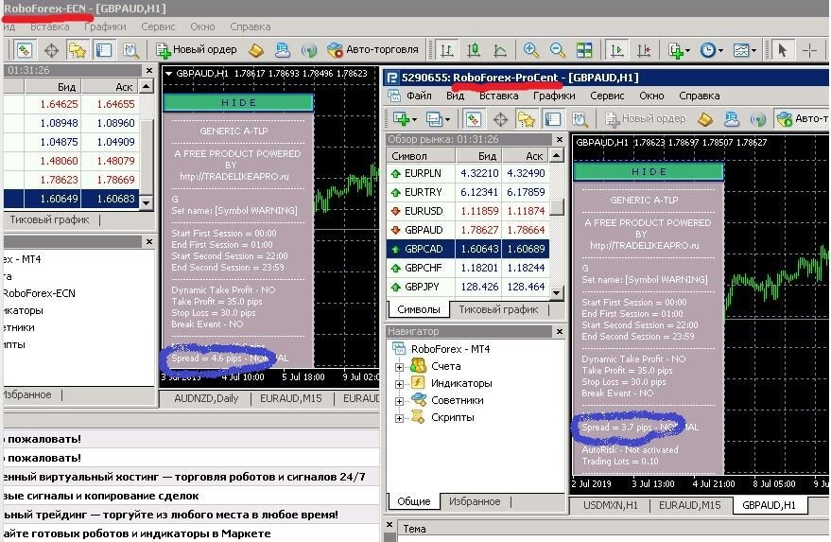This screenshot has height=542, width=831.
Task: Open Market Watch in the RoboForex-ECN toolbar
Action: (25, 50)
